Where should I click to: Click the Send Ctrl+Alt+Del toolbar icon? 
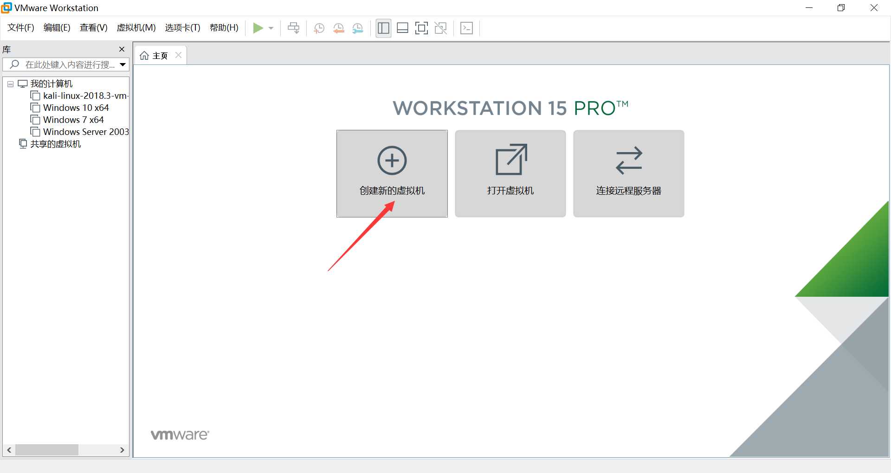click(293, 28)
